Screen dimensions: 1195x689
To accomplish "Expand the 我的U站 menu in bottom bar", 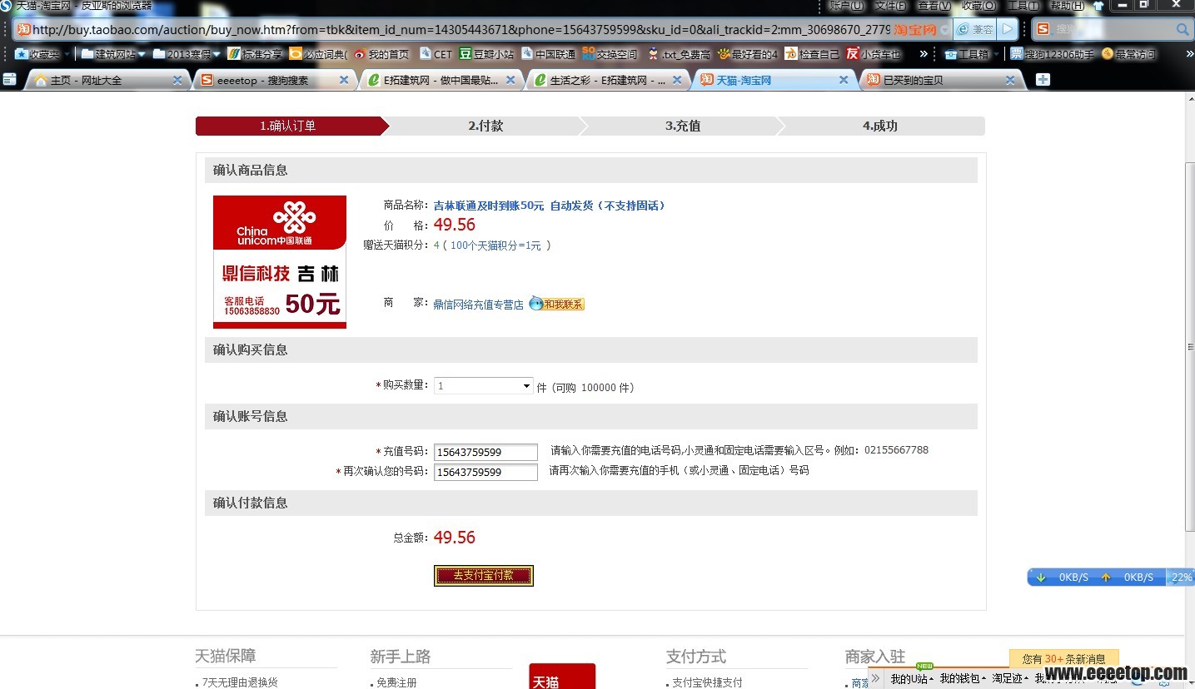I will [x=912, y=678].
